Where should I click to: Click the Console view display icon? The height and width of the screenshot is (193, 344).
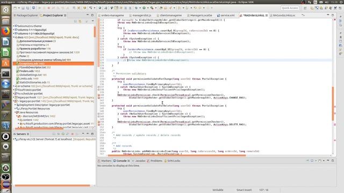tap(312, 161)
